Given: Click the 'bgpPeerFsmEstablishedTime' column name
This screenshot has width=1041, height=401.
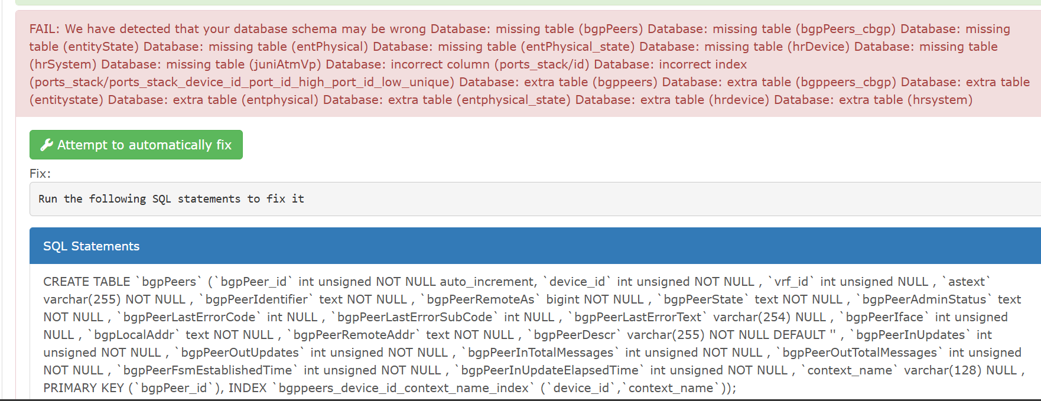Looking at the screenshot, I should point(207,370).
